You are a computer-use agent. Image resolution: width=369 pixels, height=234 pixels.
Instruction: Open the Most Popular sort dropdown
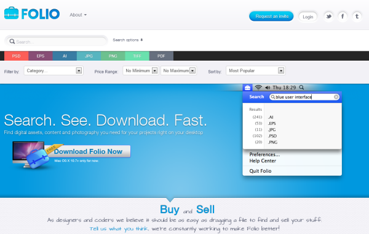click(256, 70)
